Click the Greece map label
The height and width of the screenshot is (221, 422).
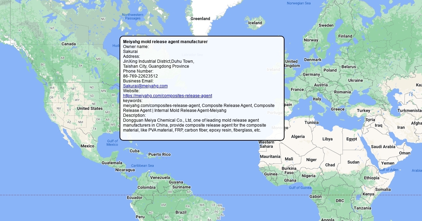338,109
